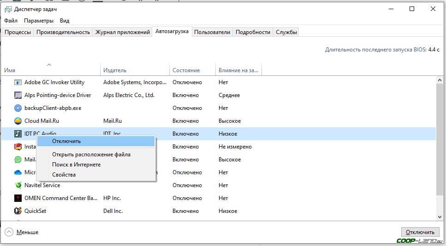Sort by the Влияние на за… column header
The width and height of the screenshot is (446, 246).
point(238,70)
